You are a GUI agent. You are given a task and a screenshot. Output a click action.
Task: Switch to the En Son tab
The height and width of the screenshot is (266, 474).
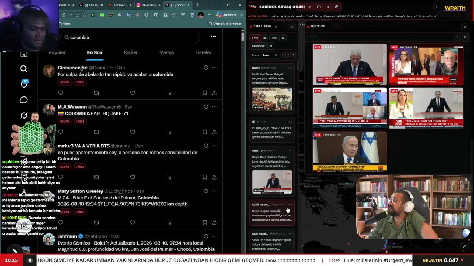tap(94, 52)
